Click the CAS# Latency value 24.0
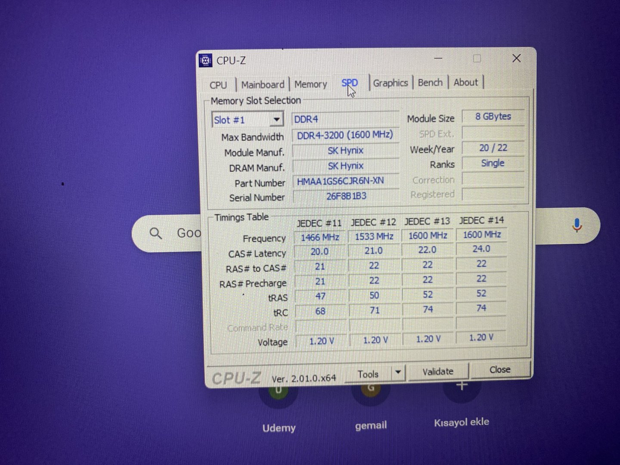 tap(481, 249)
